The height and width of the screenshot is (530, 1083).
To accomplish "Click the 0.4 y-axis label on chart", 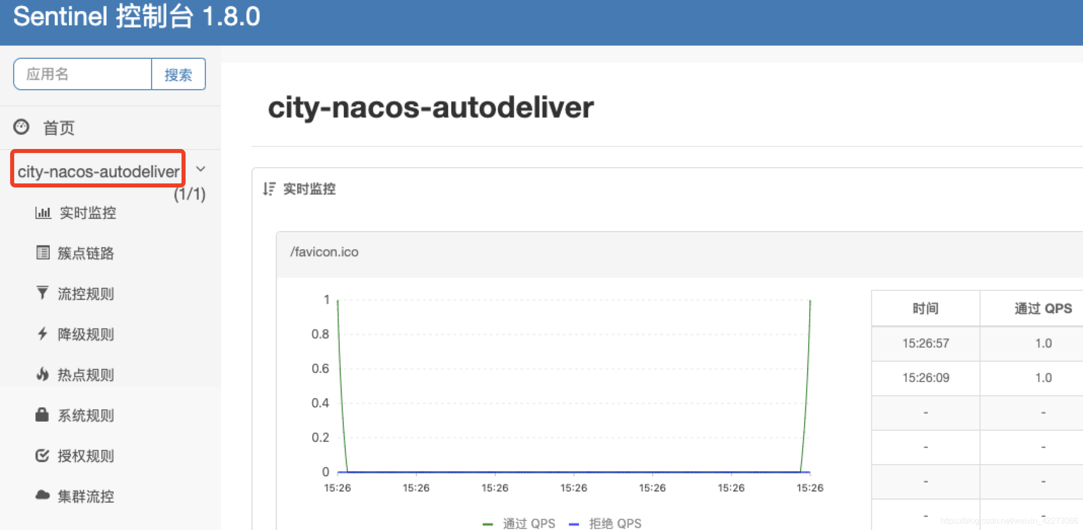I will tap(320, 403).
